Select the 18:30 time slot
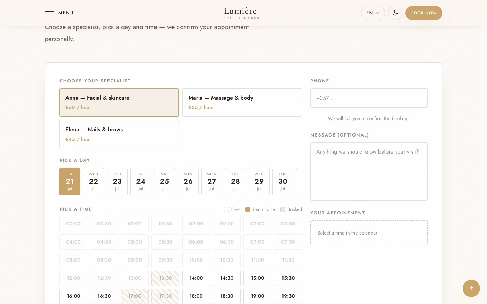This screenshot has height=304, width=487. pos(227,296)
